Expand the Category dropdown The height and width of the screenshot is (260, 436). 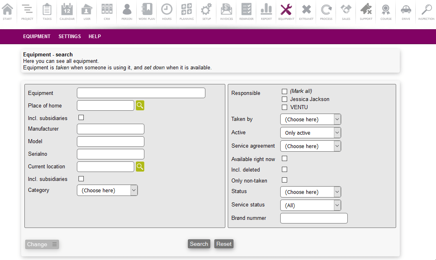point(107,190)
